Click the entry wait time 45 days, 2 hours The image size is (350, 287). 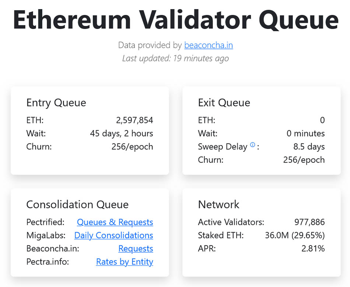[122, 134]
